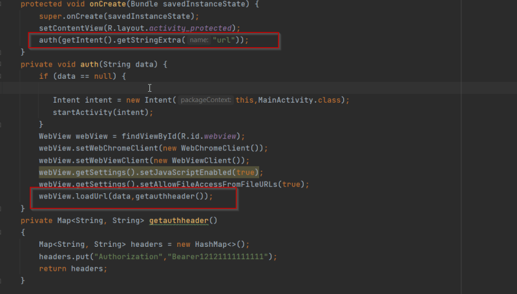Screen dimensions: 517x294
Task: Click the return headers statement
Action: (71, 268)
